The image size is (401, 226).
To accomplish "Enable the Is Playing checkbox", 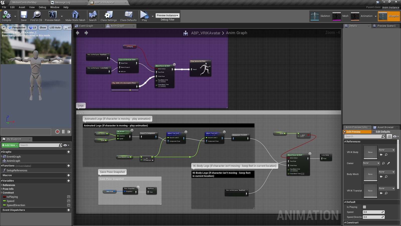I will [364, 207].
